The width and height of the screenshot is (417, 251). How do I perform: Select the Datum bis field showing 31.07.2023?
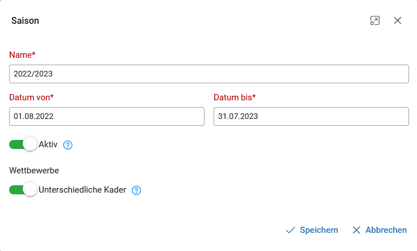tap(311, 116)
